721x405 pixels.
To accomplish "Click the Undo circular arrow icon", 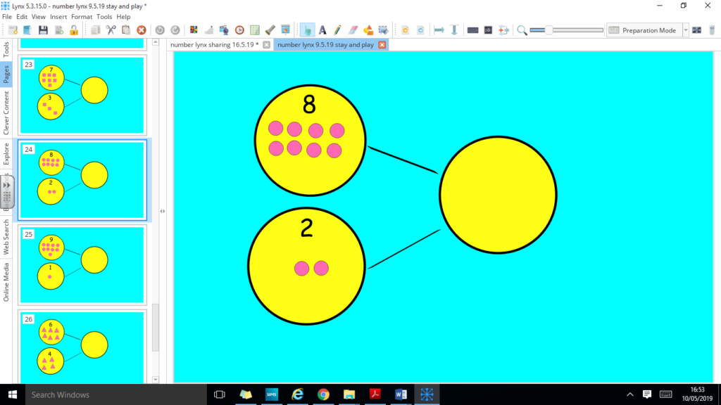I will tap(160, 30).
